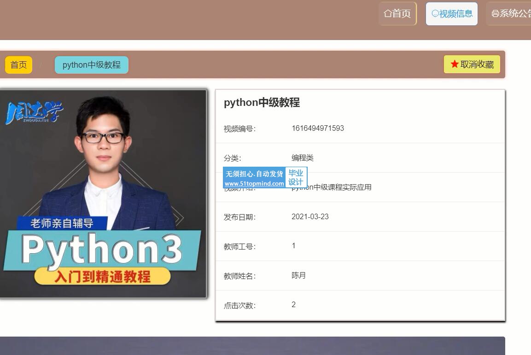Click the 分类 label

(x=232, y=158)
